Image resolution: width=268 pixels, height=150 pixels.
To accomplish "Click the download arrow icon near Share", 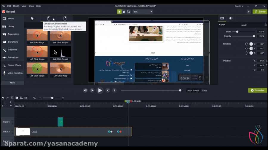I will point(249,12).
